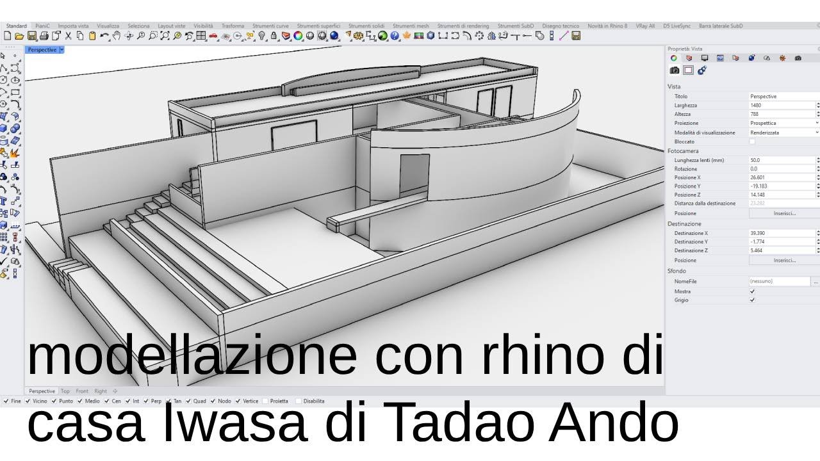Image resolution: width=820 pixels, height=461 pixels.
Task: Click the NomeFile browse ellipsis button
Action: tap(816, 281)
